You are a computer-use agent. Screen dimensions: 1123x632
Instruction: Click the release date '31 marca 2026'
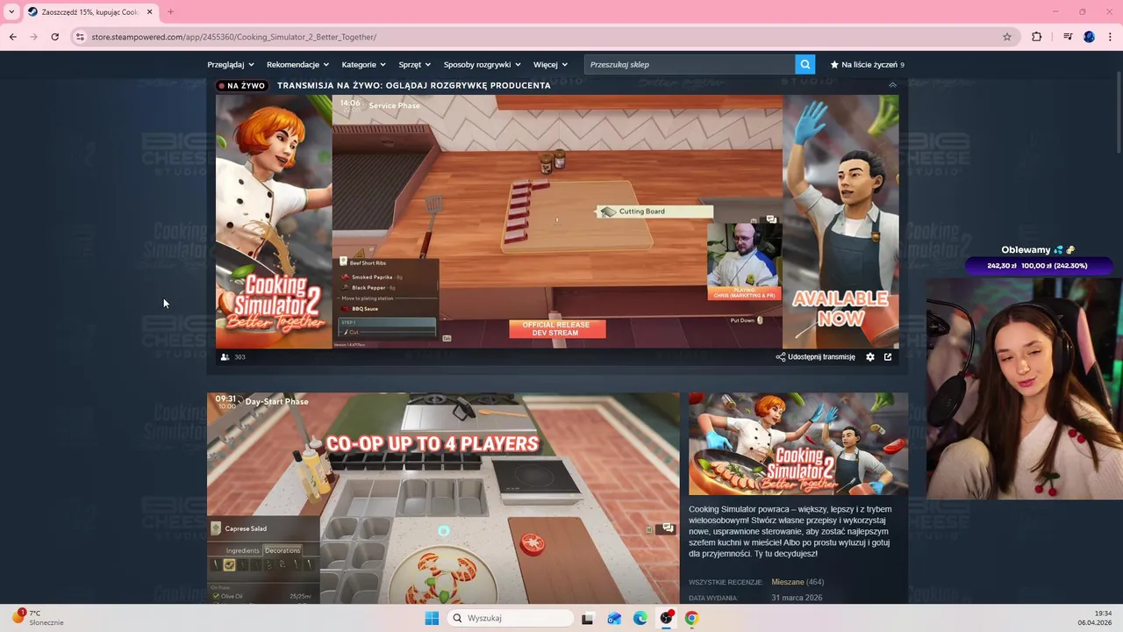(797, 598)
